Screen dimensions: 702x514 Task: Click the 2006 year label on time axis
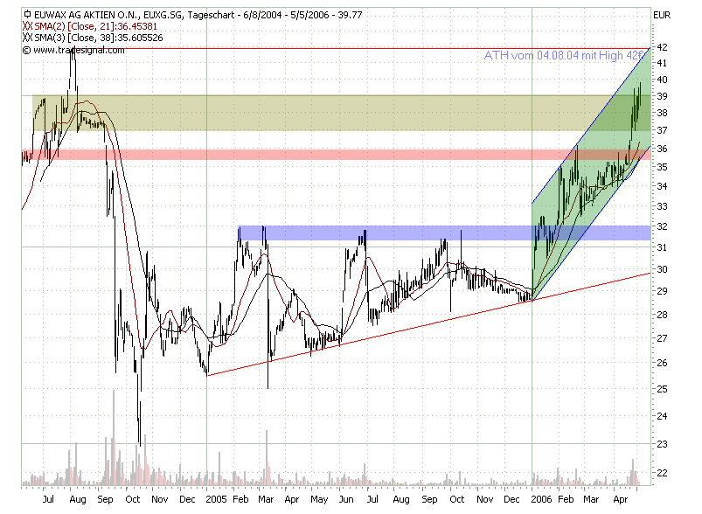tap(542, 499)
